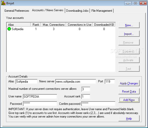The height and width of the screenshot is (128, 148).
Task: Click the New... account button
Action: 129,25
